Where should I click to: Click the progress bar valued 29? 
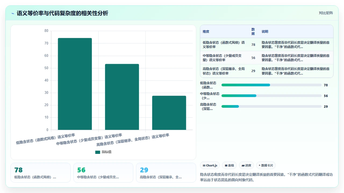point(271,106)
